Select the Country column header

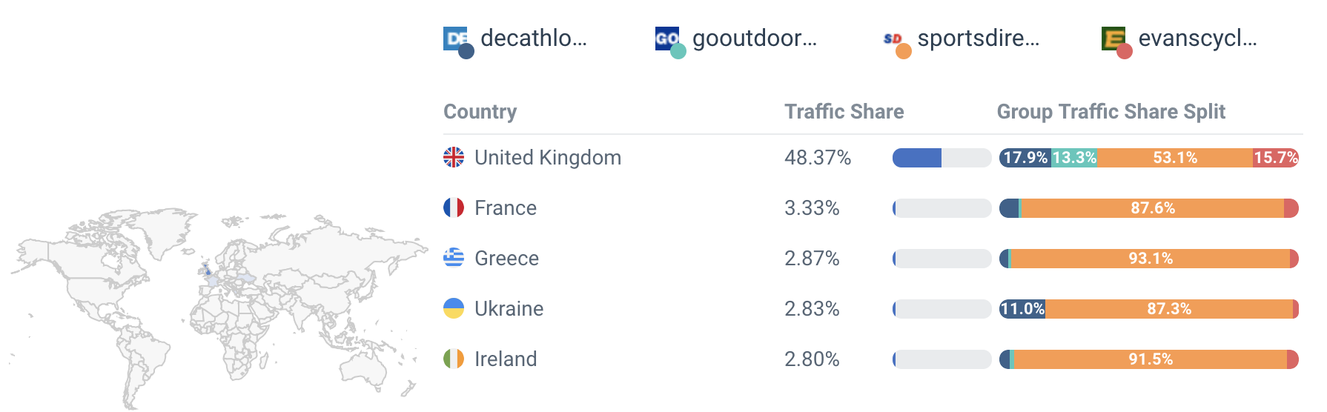(480, 112)
